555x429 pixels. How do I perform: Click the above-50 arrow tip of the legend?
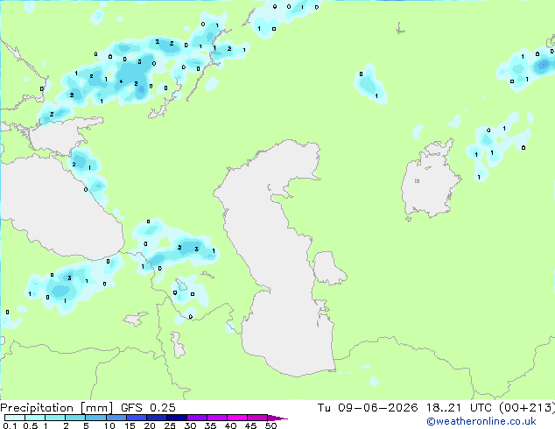coord(277,418)
